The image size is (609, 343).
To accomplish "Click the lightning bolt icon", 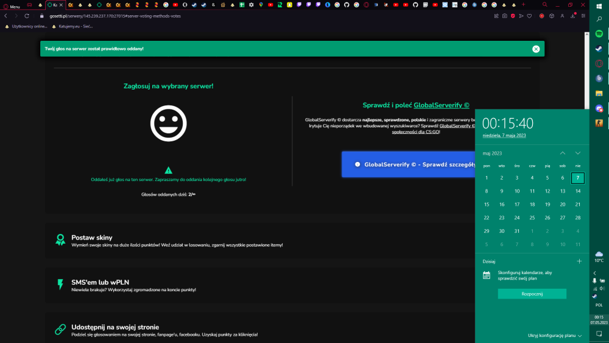I will tap(60, 285).
